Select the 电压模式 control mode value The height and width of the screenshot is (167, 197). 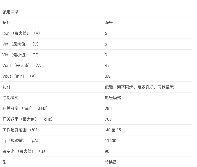tap(113, 98)
